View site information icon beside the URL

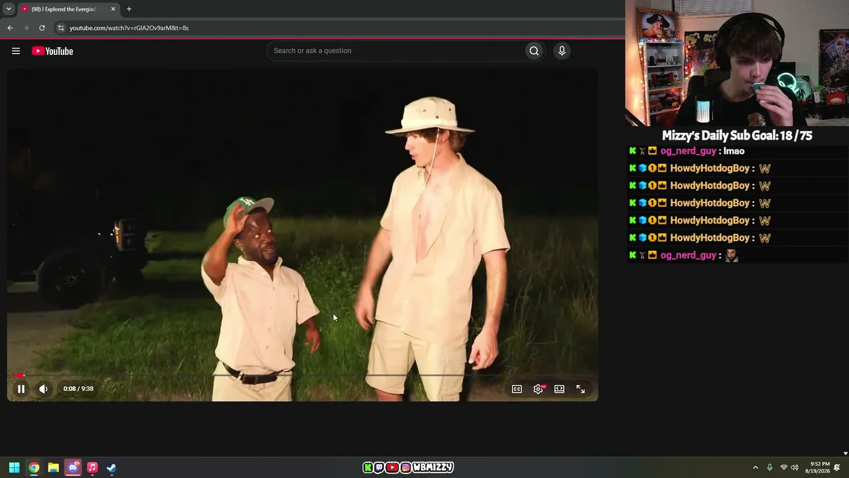coord(60,28)
